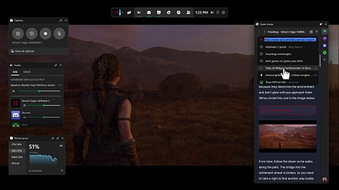Screen dimensions: 339x190
Task: Mute the Speakers default output
Action: click(13, 91)
